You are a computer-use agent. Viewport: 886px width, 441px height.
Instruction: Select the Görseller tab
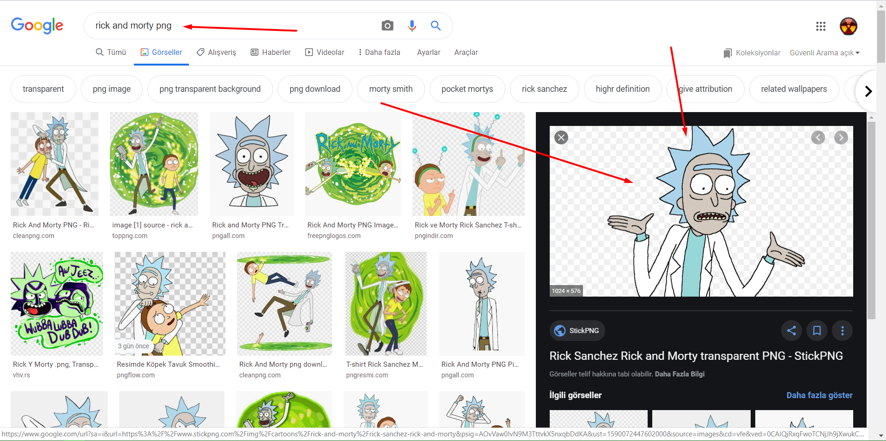(161, 52)
